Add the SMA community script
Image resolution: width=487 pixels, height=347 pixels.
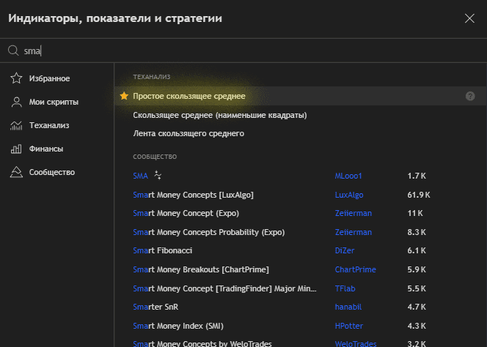click(x=140, y=176)
